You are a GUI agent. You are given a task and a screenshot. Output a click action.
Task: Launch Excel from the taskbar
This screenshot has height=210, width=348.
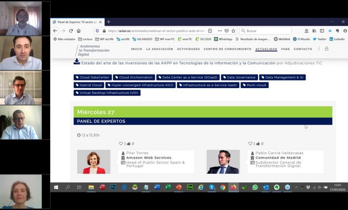click(168, 187)
